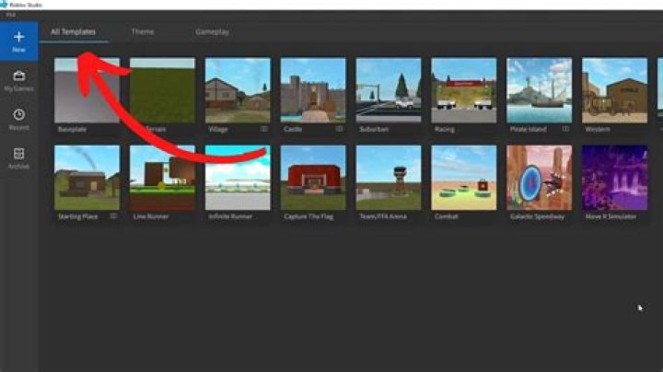Select the Pirate Island template
Screen dimensions: 663x372
point(539,90)
